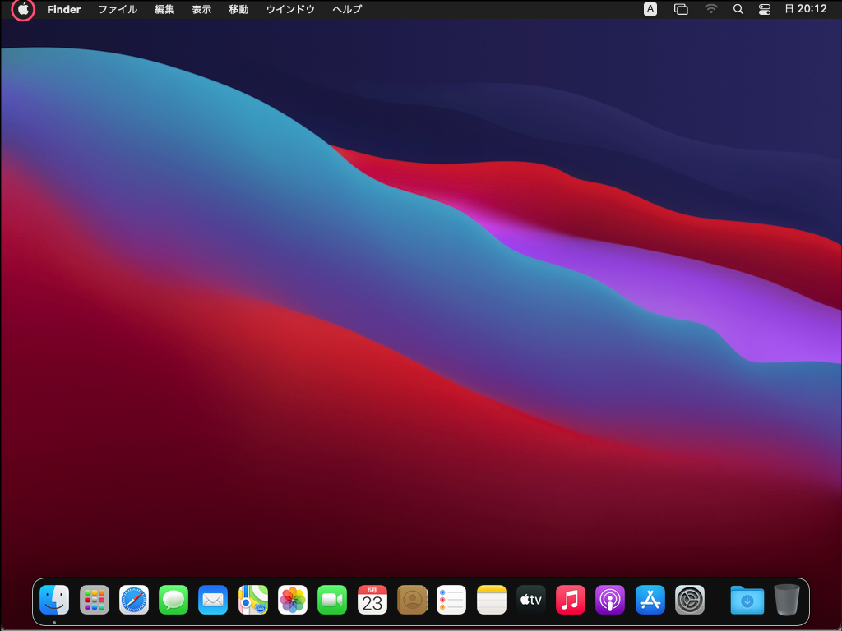The image size is (842, 631).
Task: Launch Apple TV from the Dock
Action: pos(531,599)
